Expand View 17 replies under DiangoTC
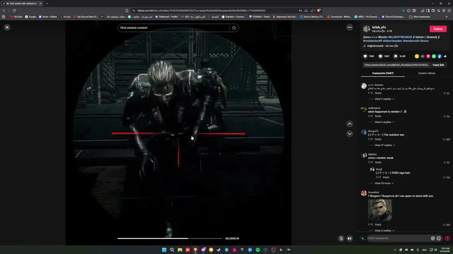The height and width of the screenshot is (254, 453). [x=385, y=145]
